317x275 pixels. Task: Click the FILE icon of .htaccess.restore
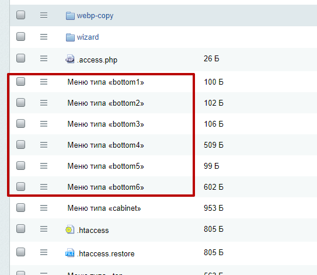coord(70,253)
